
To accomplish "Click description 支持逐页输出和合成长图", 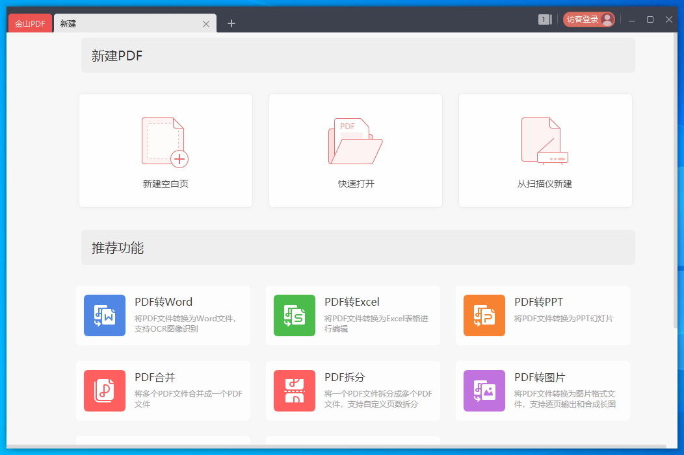I will click(572, 404).
